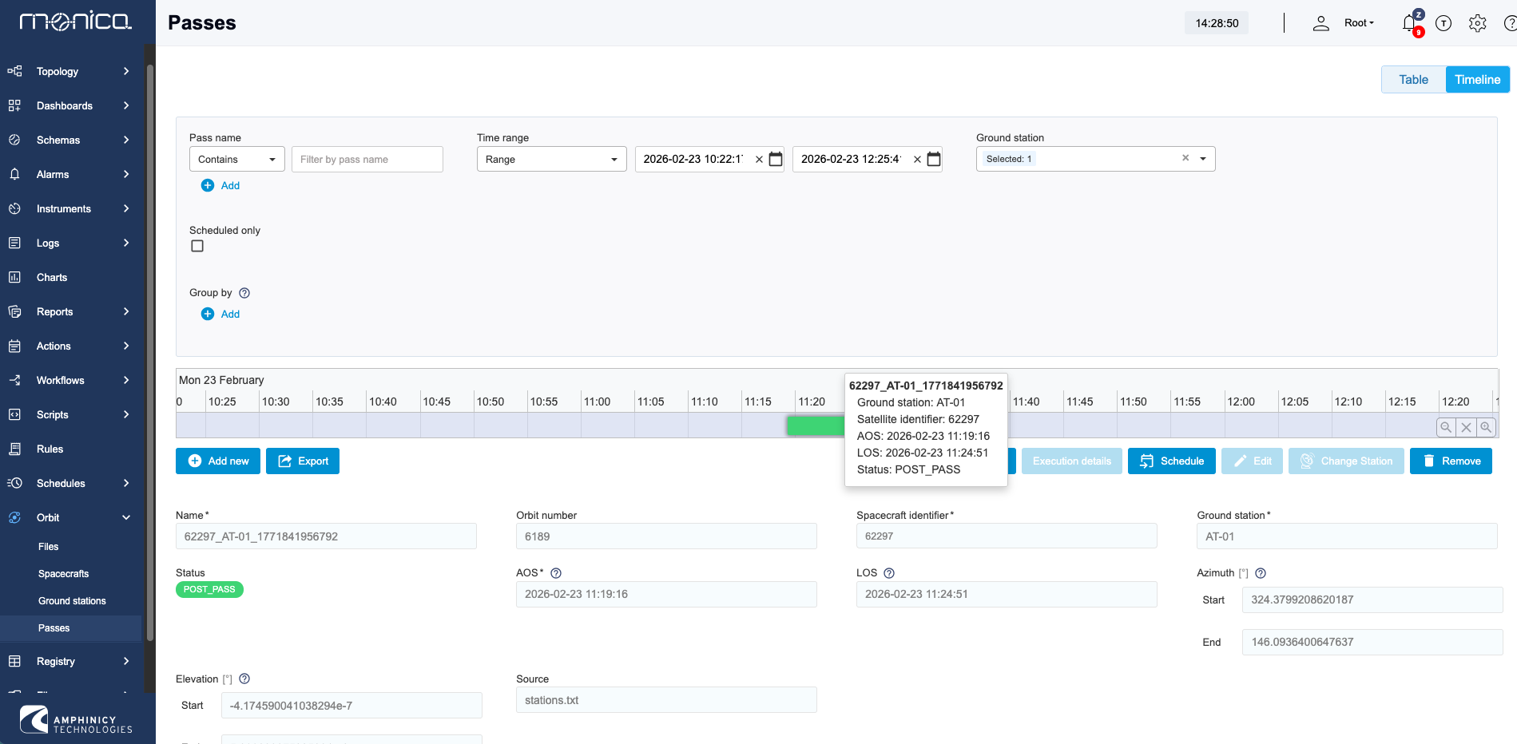
Task: Click the AOS help question icon
Action: click(556, 573)
